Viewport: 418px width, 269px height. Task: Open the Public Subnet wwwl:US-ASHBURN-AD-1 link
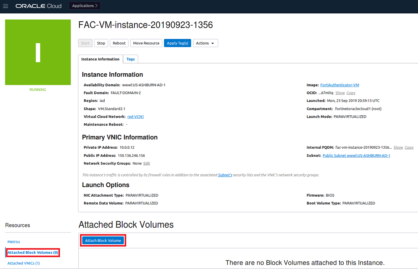[356, 155]
